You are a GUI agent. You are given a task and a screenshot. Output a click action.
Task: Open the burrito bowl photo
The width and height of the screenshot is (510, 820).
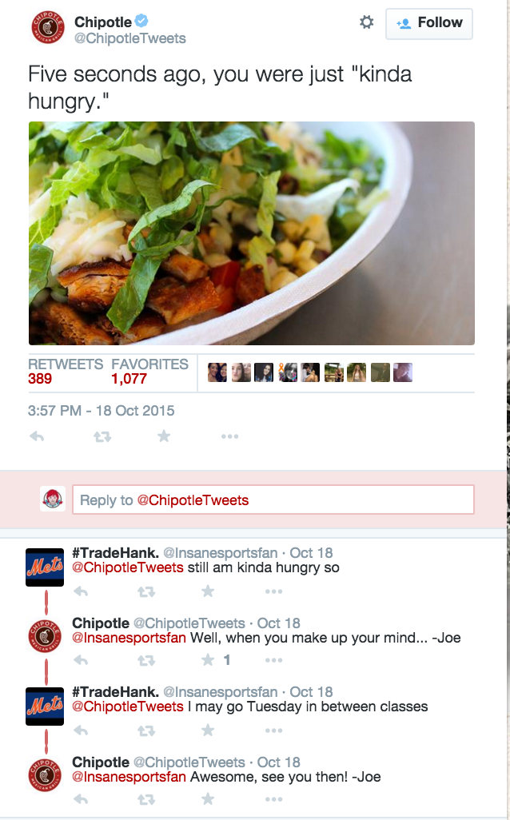coord(252,233)
